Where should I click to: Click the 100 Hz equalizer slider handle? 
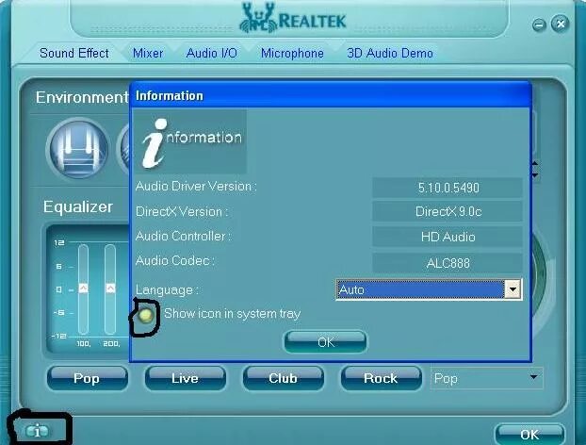[83, 288]
